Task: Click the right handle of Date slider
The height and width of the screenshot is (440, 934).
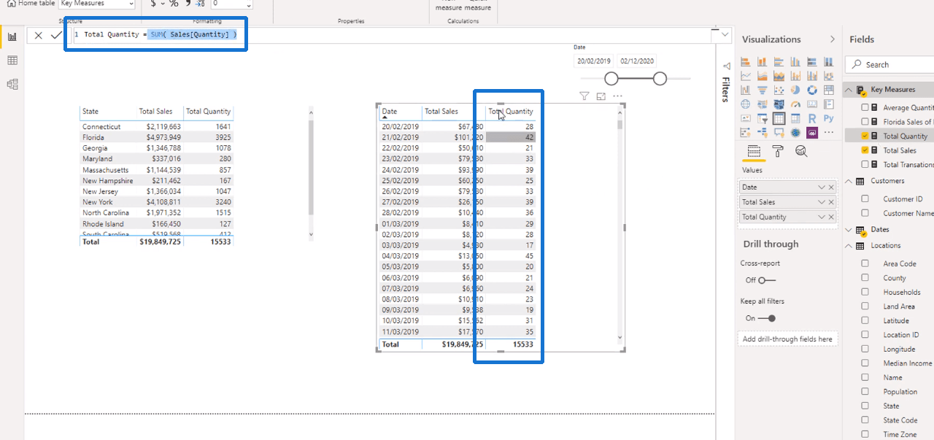Action: tap(660, 78)
